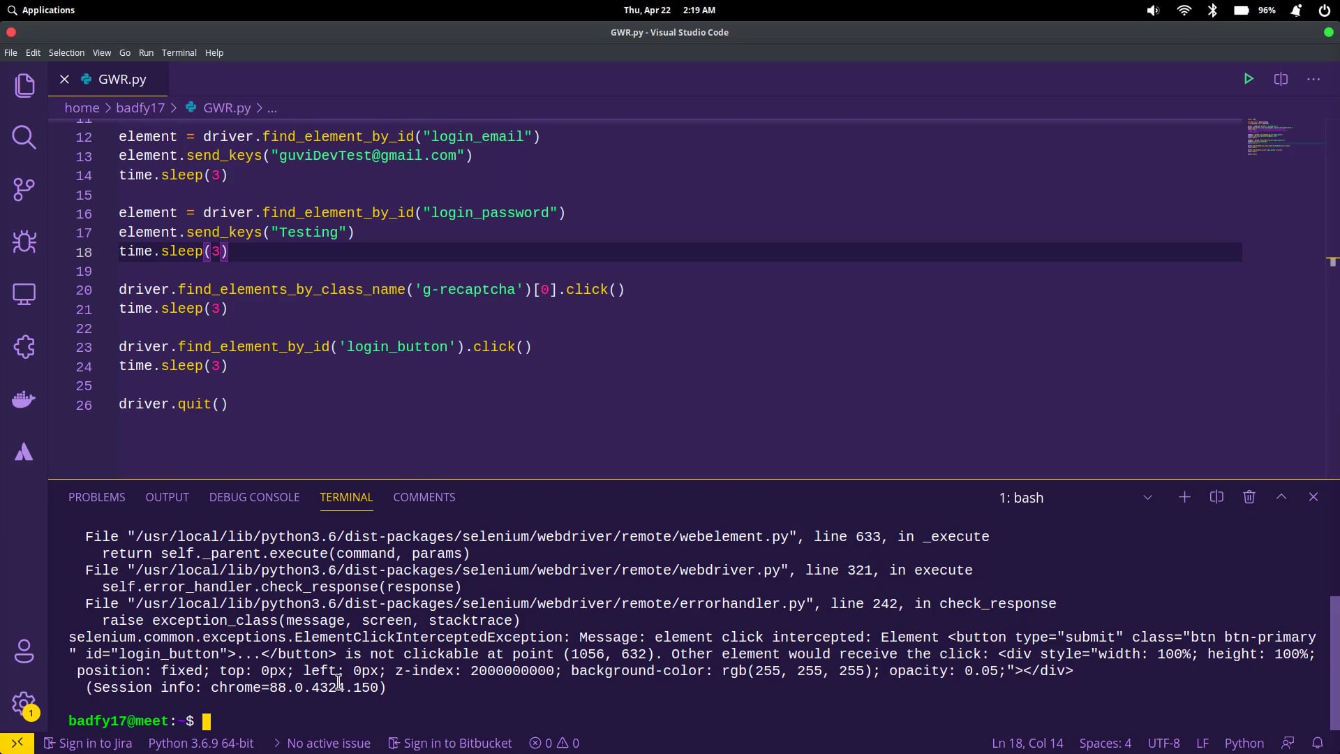The width and height of the screenshot is (1340, 754).
Task: Open Manage gear settings menu
Action: (24, 704)
